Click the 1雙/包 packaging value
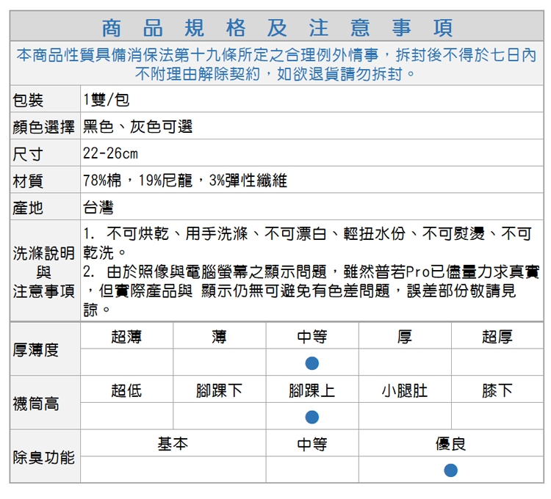Viewport: 551px width, 499px height. [107, 100]
